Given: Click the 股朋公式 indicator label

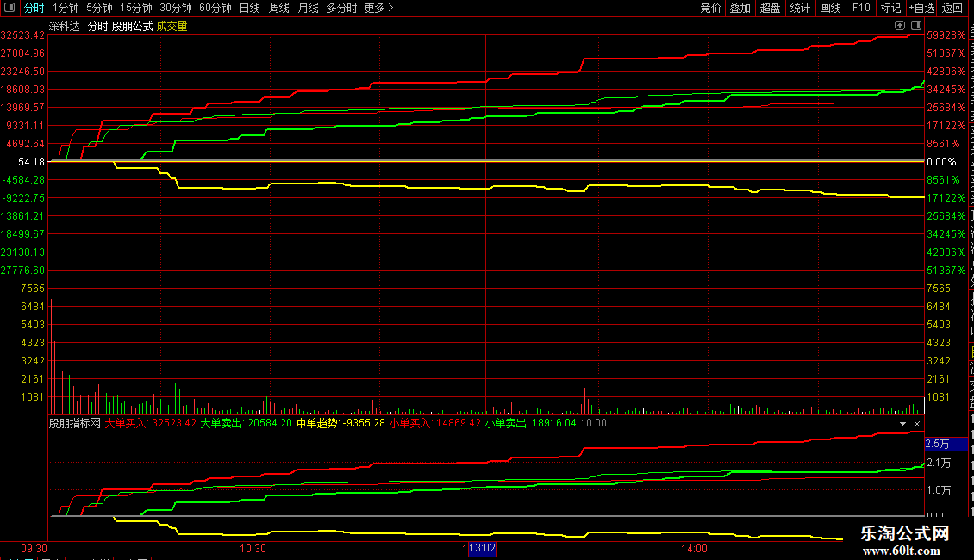Looking at the screenshot, I should tap(133, 26).
